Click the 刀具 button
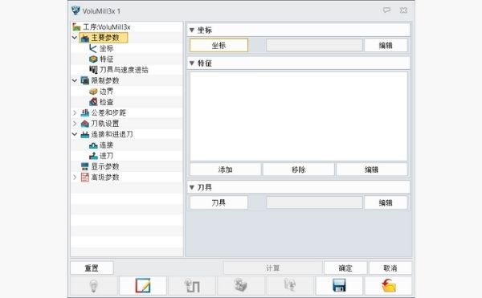 point(219,202)
